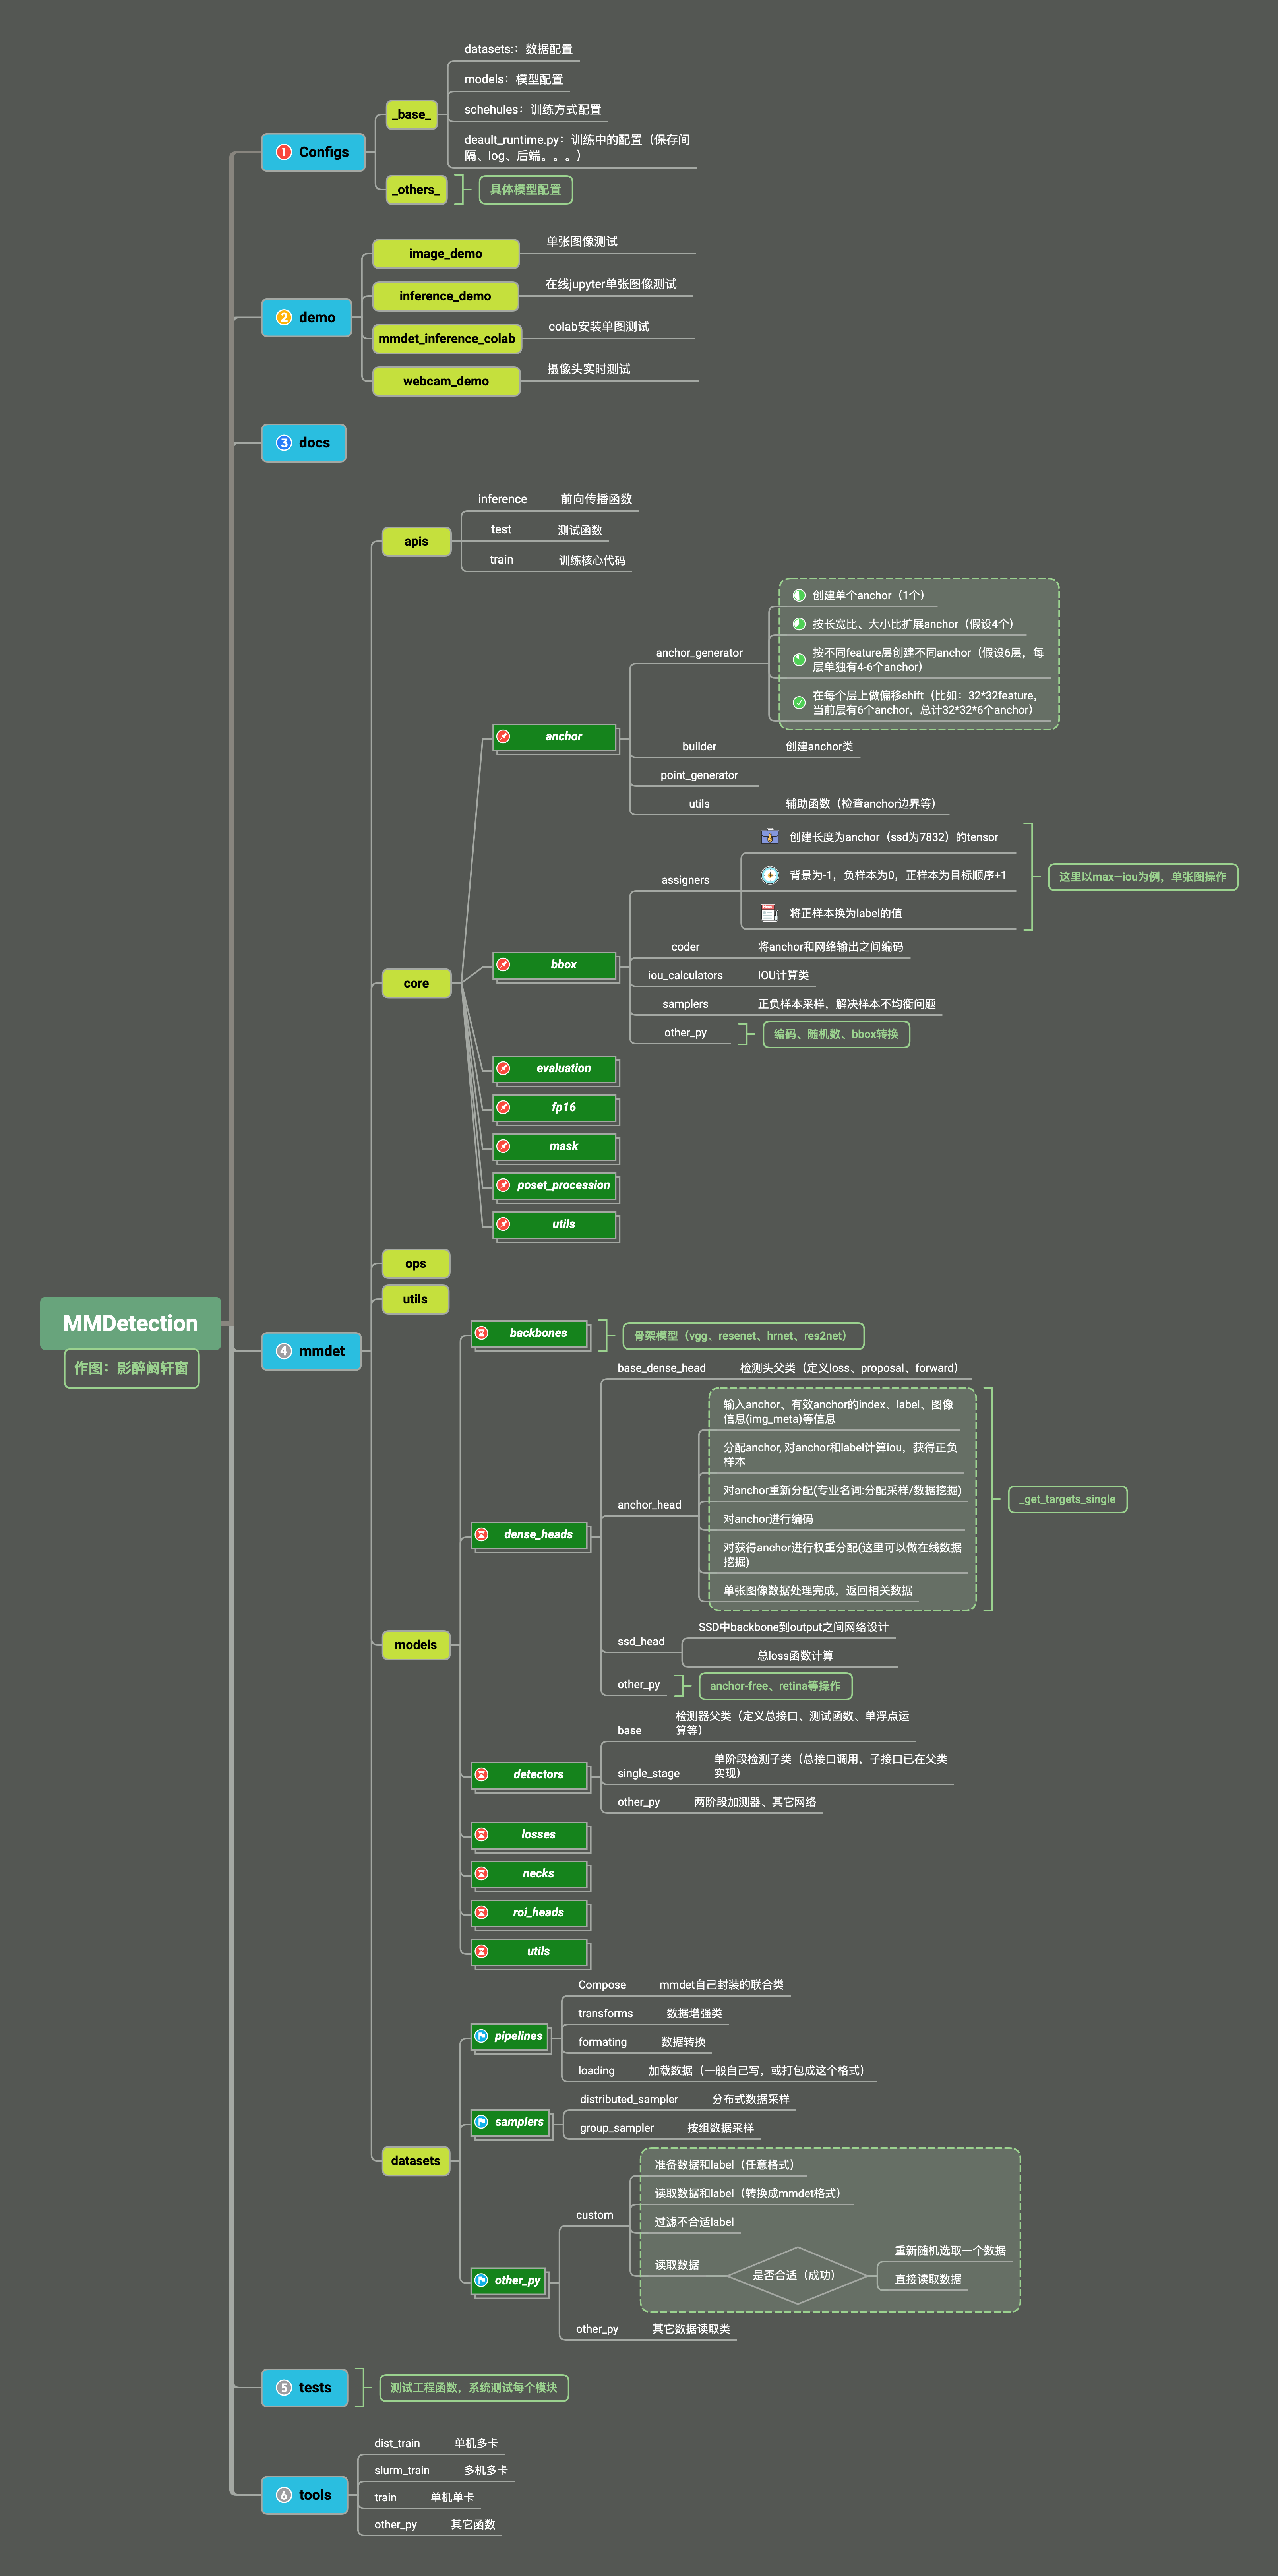Click the iou_calculators subtopic
This screenshot has width=1278, height=2576.
tap(685, 976)
